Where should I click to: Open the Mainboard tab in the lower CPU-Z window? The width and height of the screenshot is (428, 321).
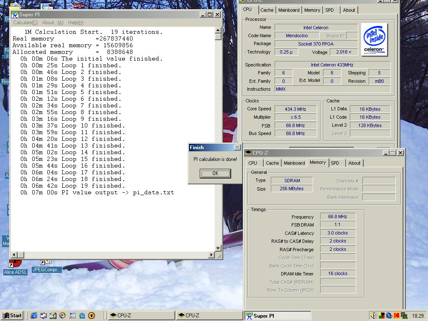(x=294, y=163)
